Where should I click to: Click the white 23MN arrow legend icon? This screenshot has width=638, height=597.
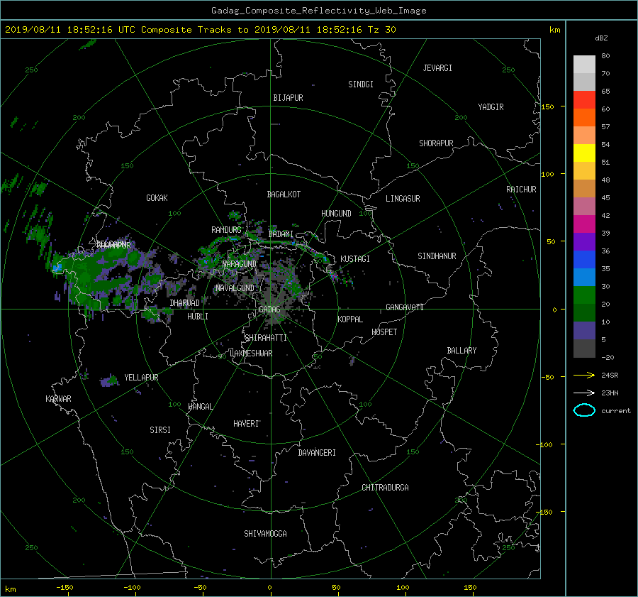584,393
